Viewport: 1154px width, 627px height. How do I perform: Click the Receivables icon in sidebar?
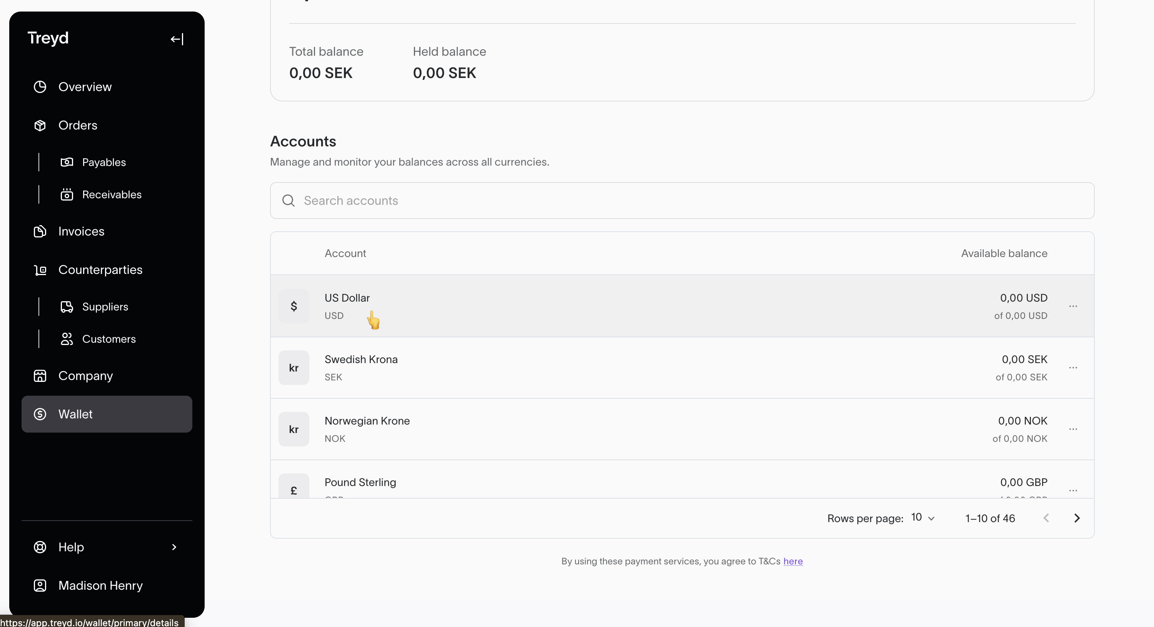[67, 195]
